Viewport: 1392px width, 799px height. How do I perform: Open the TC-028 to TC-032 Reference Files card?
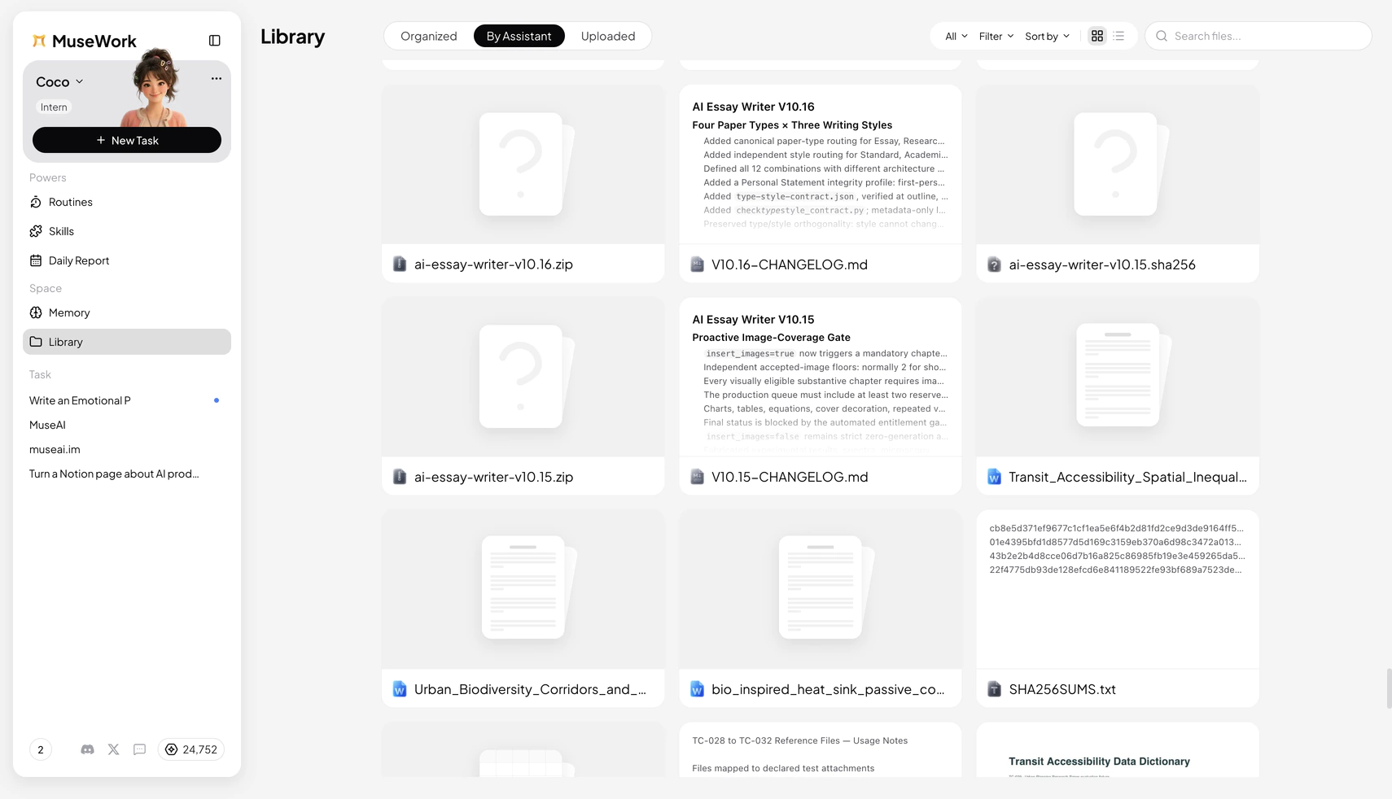(821, 750)
